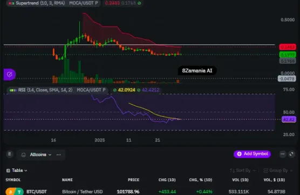Sort by VOL (1D) column header
The height and width of the screenshot is (195, 300).
point(240,180)
